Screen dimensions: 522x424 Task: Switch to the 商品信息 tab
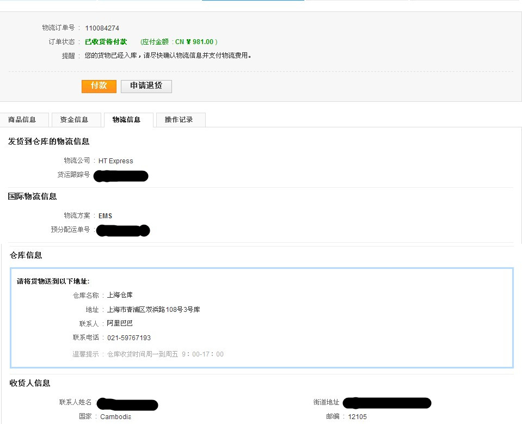pos(24,119)
